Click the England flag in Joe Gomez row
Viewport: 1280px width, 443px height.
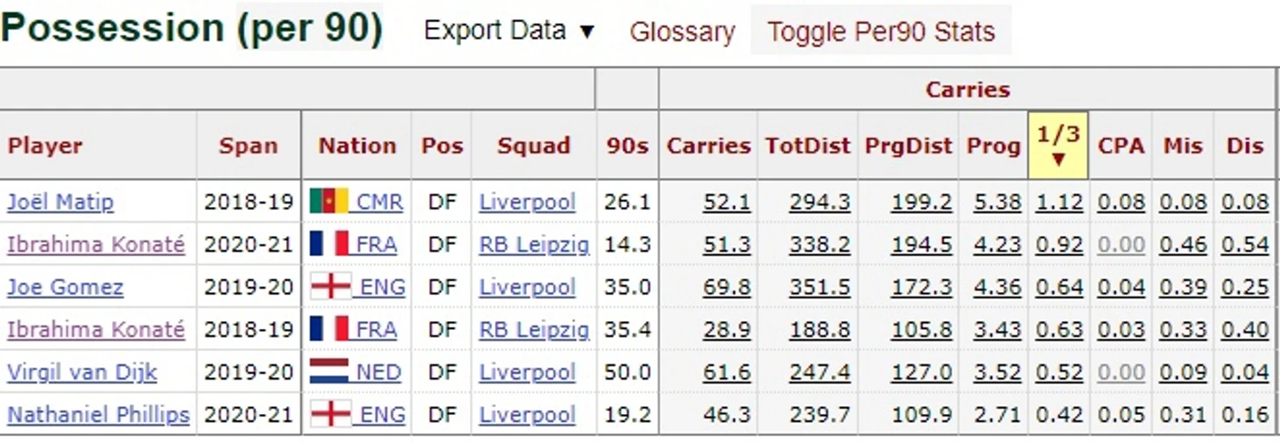331,286
